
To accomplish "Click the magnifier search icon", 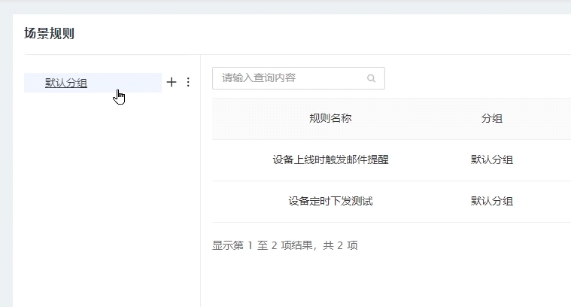I will (x=371, y=78).
